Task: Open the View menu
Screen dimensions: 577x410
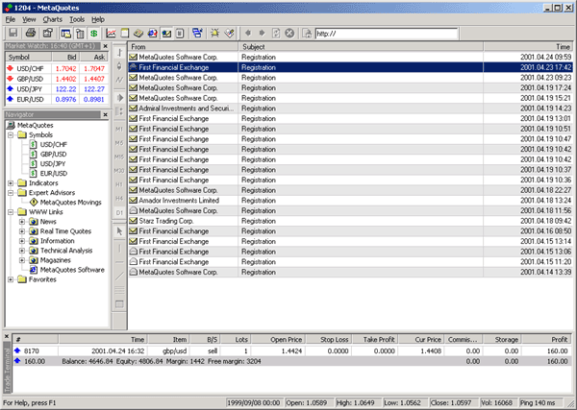Action: pyautogui.click(x=29, y=19)
